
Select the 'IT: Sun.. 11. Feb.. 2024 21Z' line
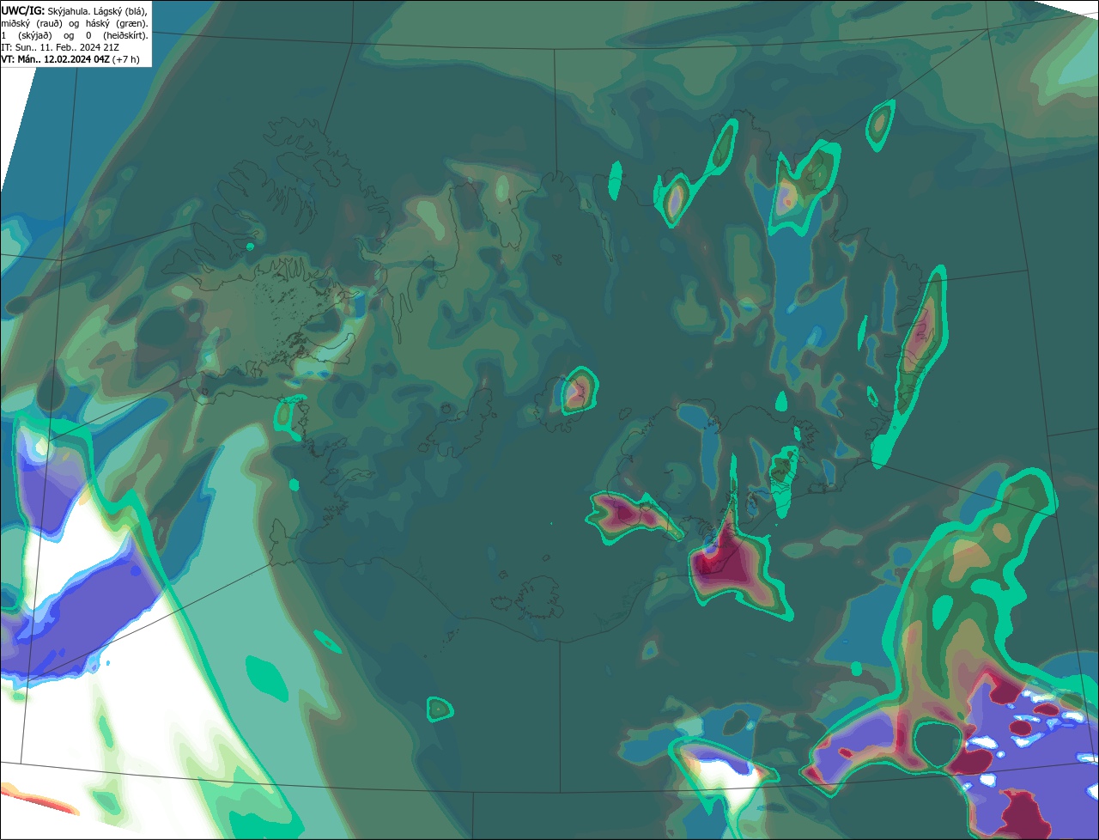coord(60,47)
